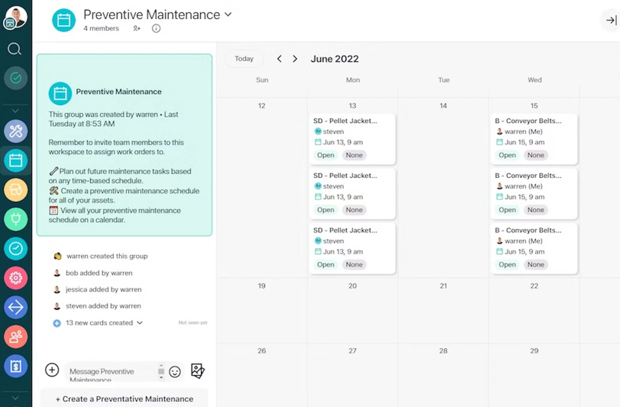
Task: Expand sidebar with the upper chevron
Action: pos(15,111)
